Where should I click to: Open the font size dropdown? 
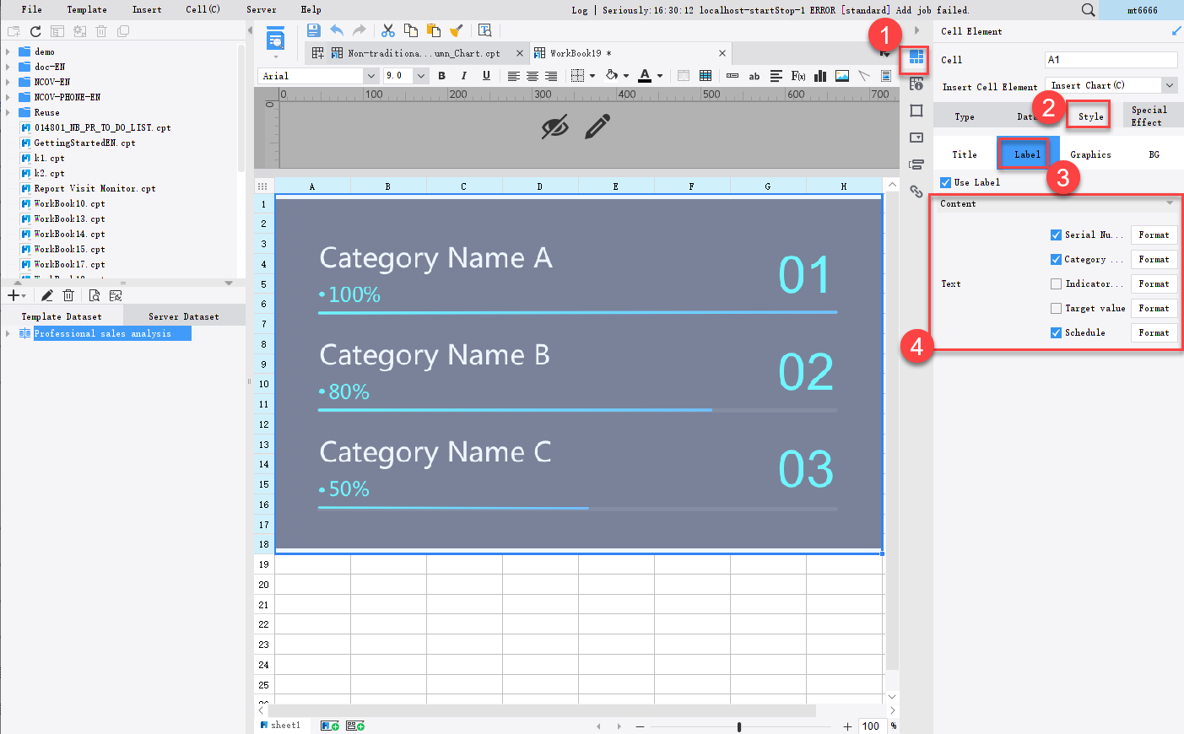tap(420, 74)
